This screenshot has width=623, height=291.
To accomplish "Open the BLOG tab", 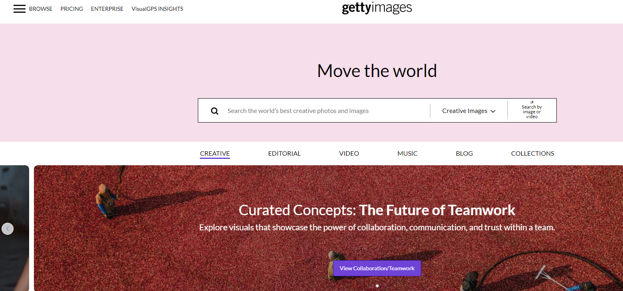I will tap(464, 154).
